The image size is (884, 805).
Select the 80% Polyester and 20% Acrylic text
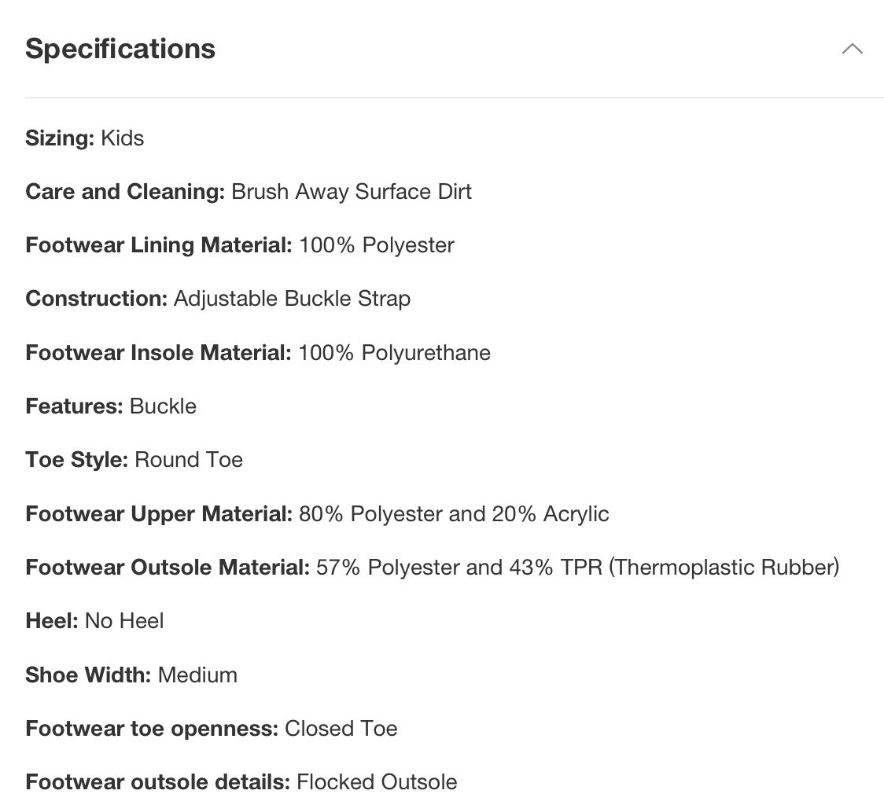(x=454, y=513)
